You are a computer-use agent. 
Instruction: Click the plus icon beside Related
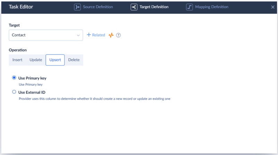point(89,35)
